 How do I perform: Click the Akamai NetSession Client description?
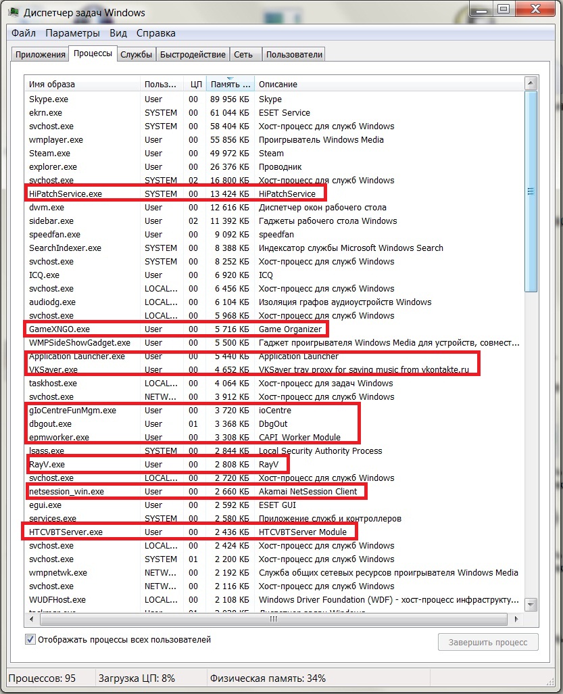tap(308, 492)
